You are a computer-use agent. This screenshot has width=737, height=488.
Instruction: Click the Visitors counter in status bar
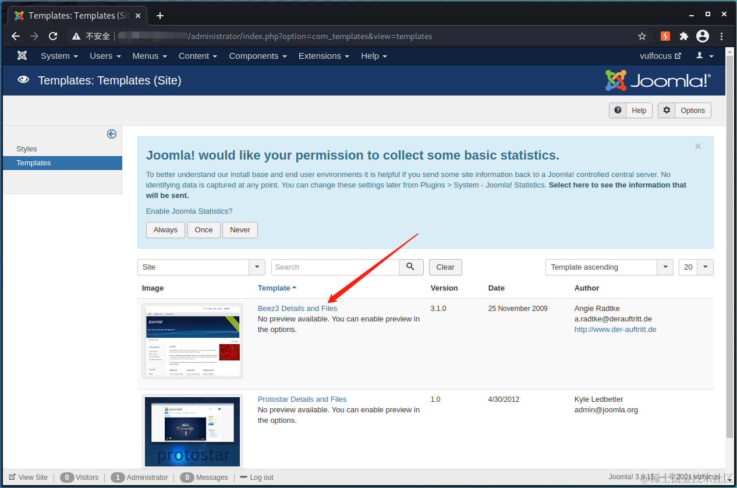pyautogui.click(x=79, y=478)
